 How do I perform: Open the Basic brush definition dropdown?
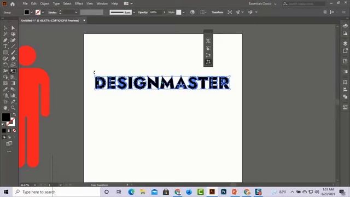coord(134,12)
